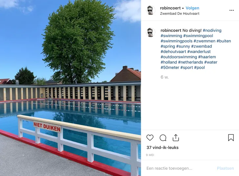
Task: Open the #50meter hashtag
Action: [x=170, y=67]
